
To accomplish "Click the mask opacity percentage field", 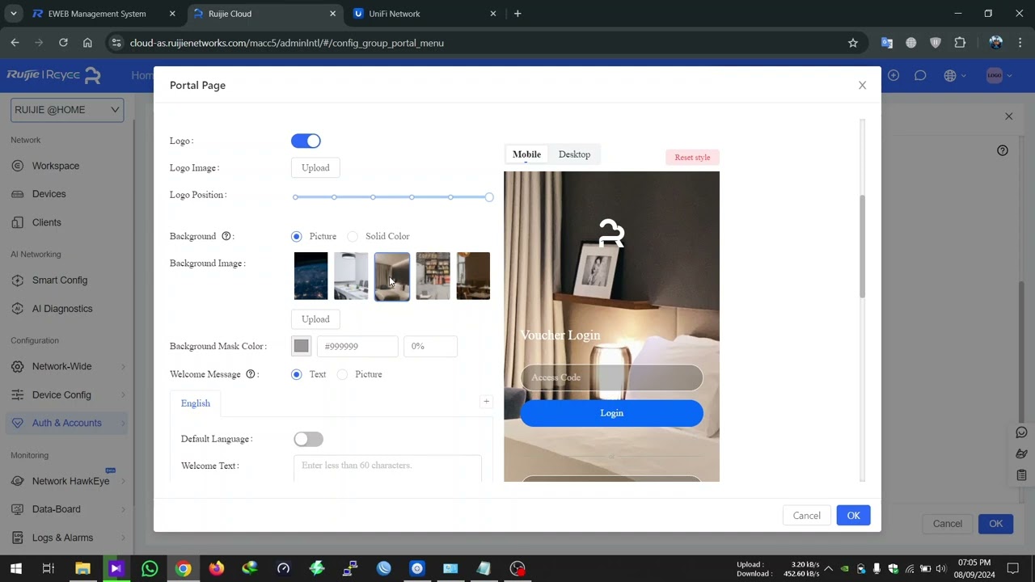I will [x=430, y=346].
